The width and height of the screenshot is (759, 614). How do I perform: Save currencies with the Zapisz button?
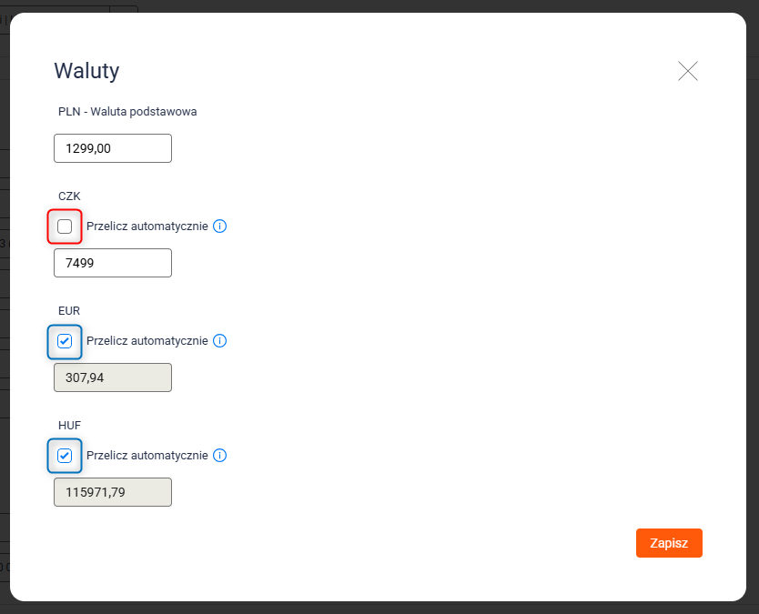(x=669, y=543)
